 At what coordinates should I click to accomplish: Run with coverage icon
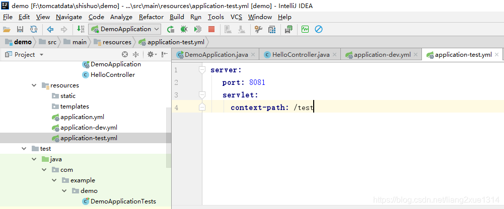pyautogui.click(x=198, y=30)
